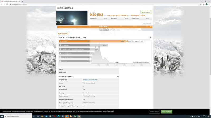Click the Graphics Score label
The image size is (211, 118).
point(93,19)
